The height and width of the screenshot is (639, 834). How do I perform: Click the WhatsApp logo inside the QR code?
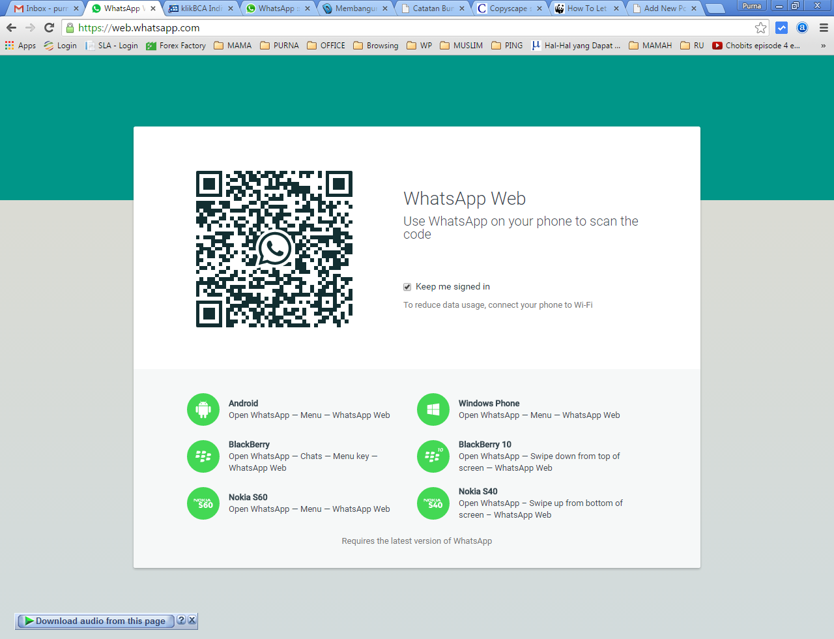tap(274, 248)
